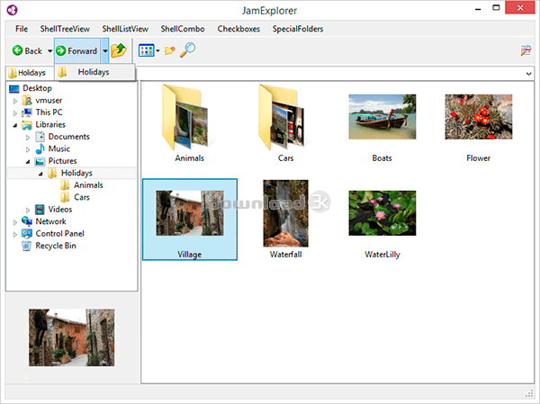
Task: Open the Checkboxes menu
Action: (238, 29)
